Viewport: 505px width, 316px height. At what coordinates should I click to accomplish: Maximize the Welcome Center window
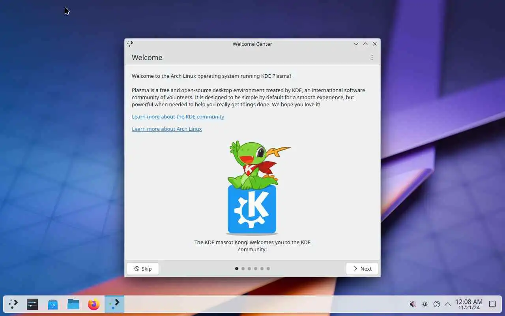[365, 44]
